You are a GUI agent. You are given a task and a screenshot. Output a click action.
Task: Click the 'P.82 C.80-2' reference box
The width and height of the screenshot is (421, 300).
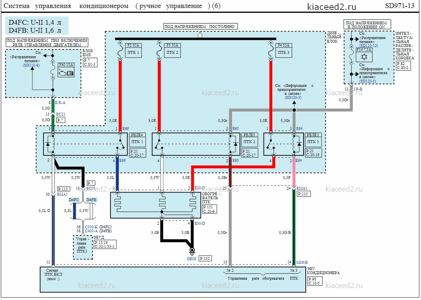403,66
